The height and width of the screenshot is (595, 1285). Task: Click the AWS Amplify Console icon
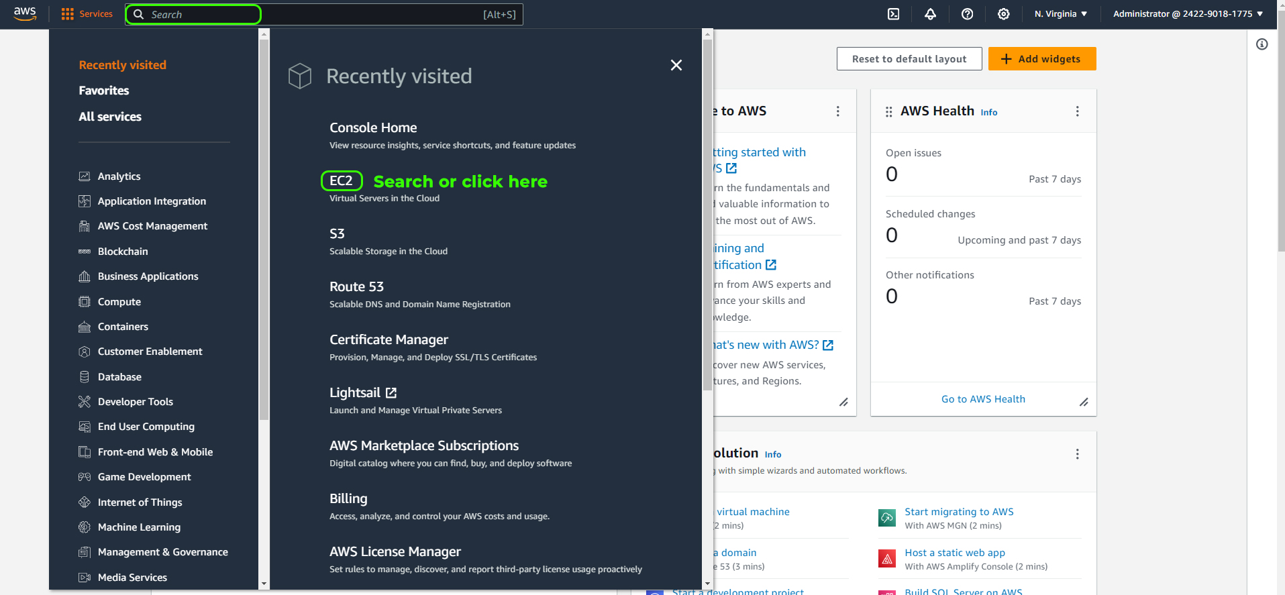click(887, 559)
